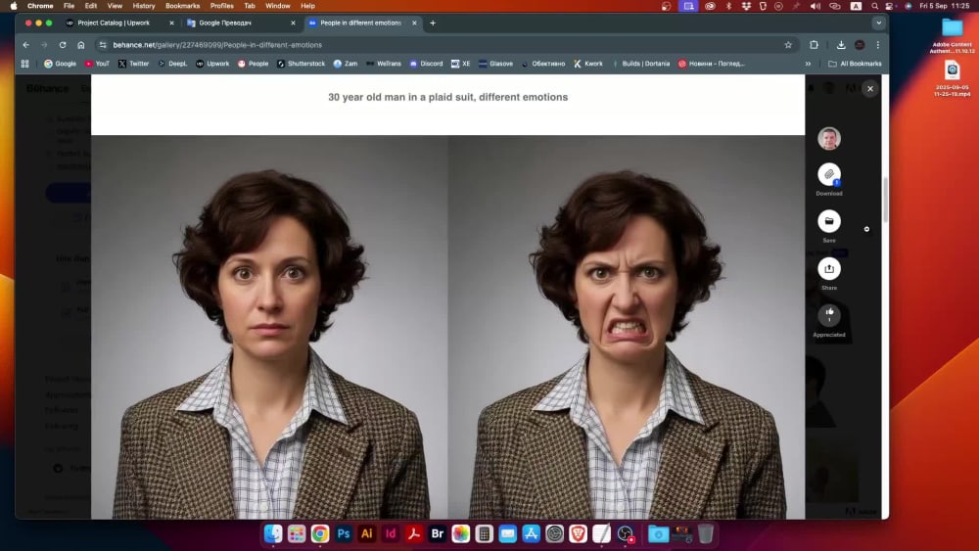Click the Download project assets icon

[828, 174]
